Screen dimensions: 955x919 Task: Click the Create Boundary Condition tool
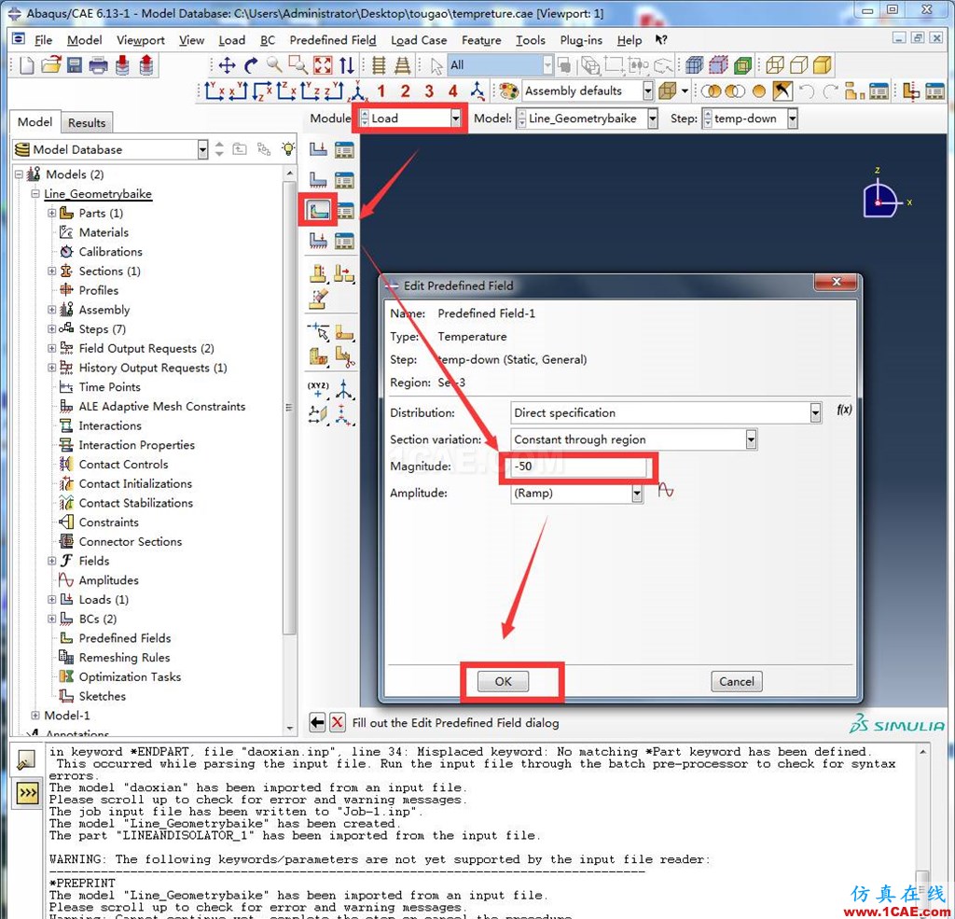[318, 180]
